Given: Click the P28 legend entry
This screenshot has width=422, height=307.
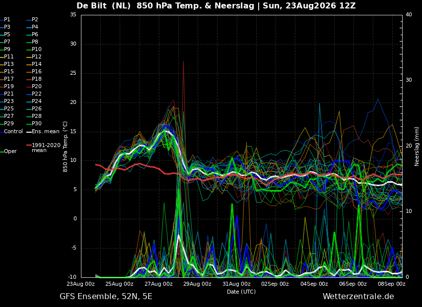Looking at the screenshot, I should [x=34, y=116].
